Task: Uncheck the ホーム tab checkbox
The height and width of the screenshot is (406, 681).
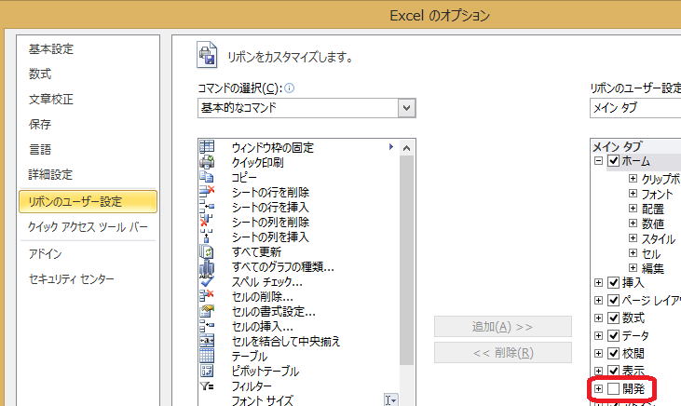Action: coord(613,161)
